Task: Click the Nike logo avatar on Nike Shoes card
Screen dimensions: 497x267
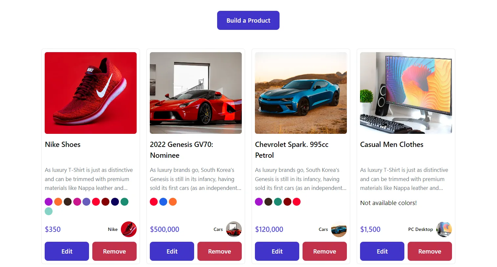Action: (129, 229)
